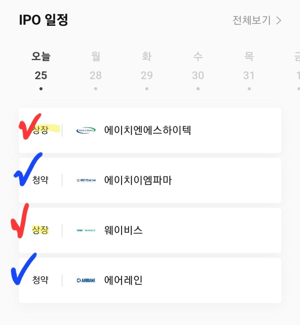
Task: Click the chevron next to 전체보기
Action: point(279,21)
